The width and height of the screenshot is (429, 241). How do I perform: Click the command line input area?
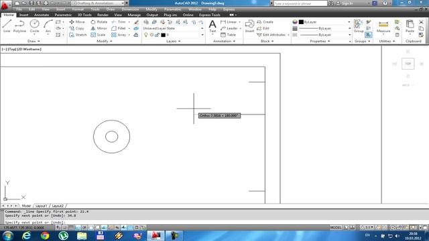tap(216, 222)
